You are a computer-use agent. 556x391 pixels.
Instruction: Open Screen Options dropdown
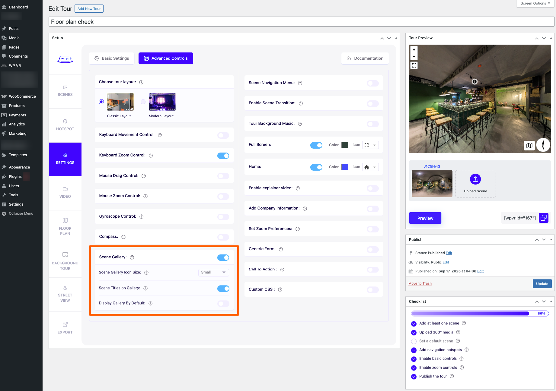coord(535,3)
